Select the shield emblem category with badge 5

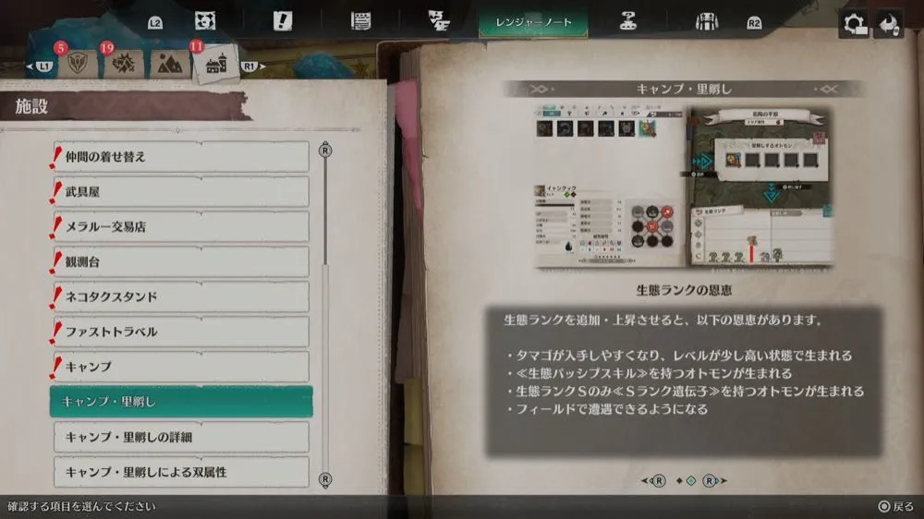tap(78, 63)
